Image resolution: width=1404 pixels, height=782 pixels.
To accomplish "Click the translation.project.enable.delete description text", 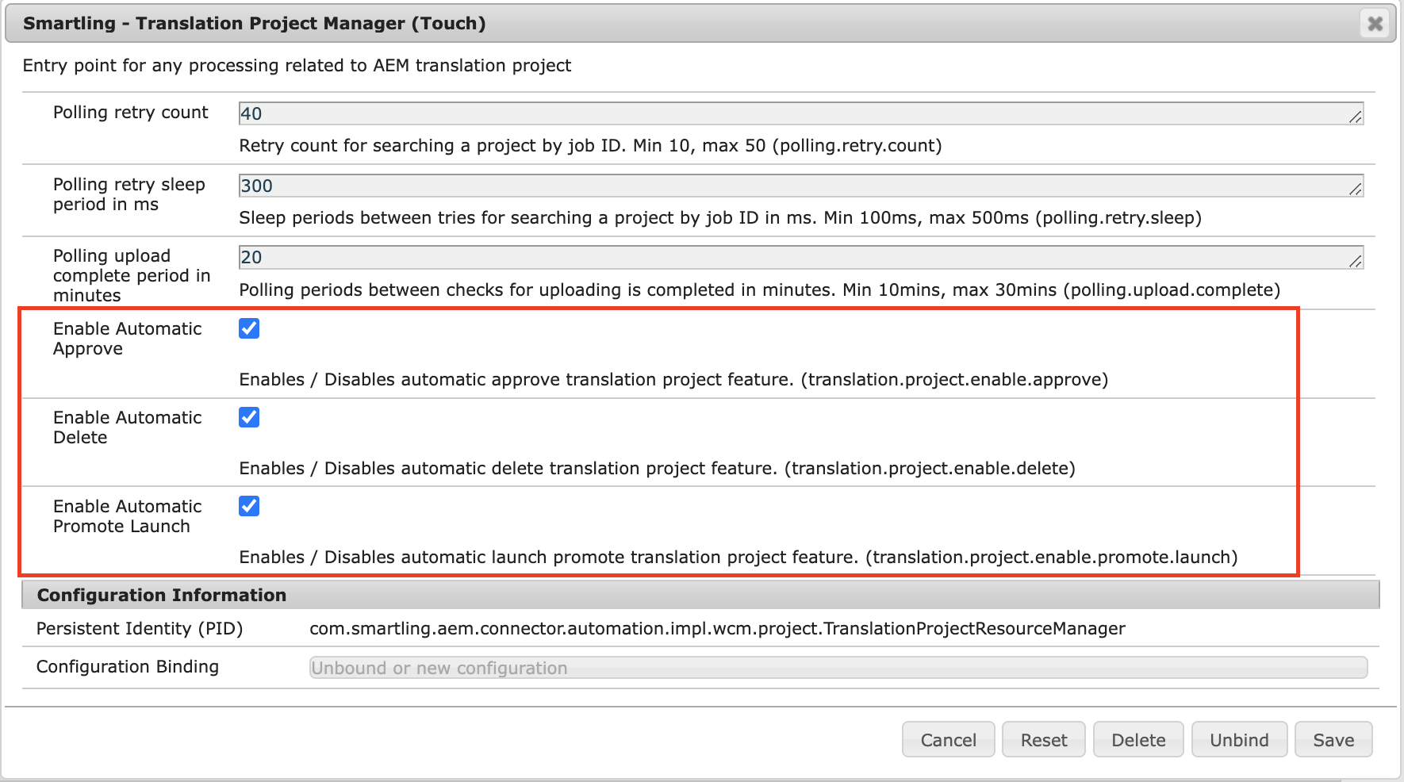I will coord(658,469).
